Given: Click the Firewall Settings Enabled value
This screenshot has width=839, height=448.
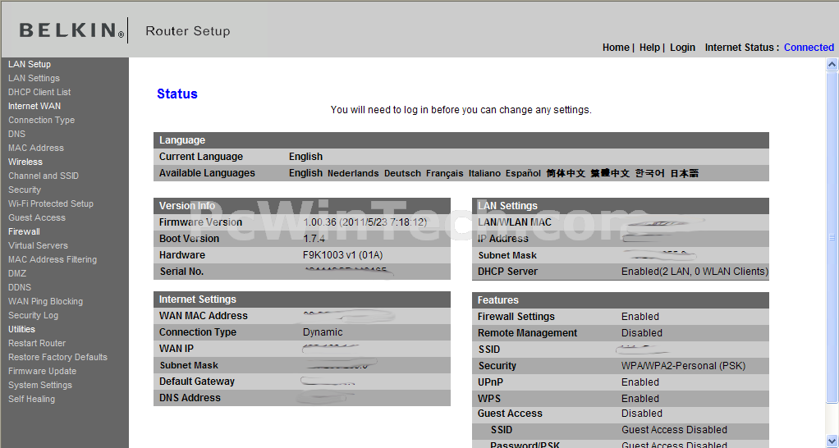Looking at the screenshot, I should point(640,317).
